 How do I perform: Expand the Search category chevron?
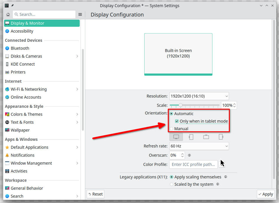(x=77, y=196)
